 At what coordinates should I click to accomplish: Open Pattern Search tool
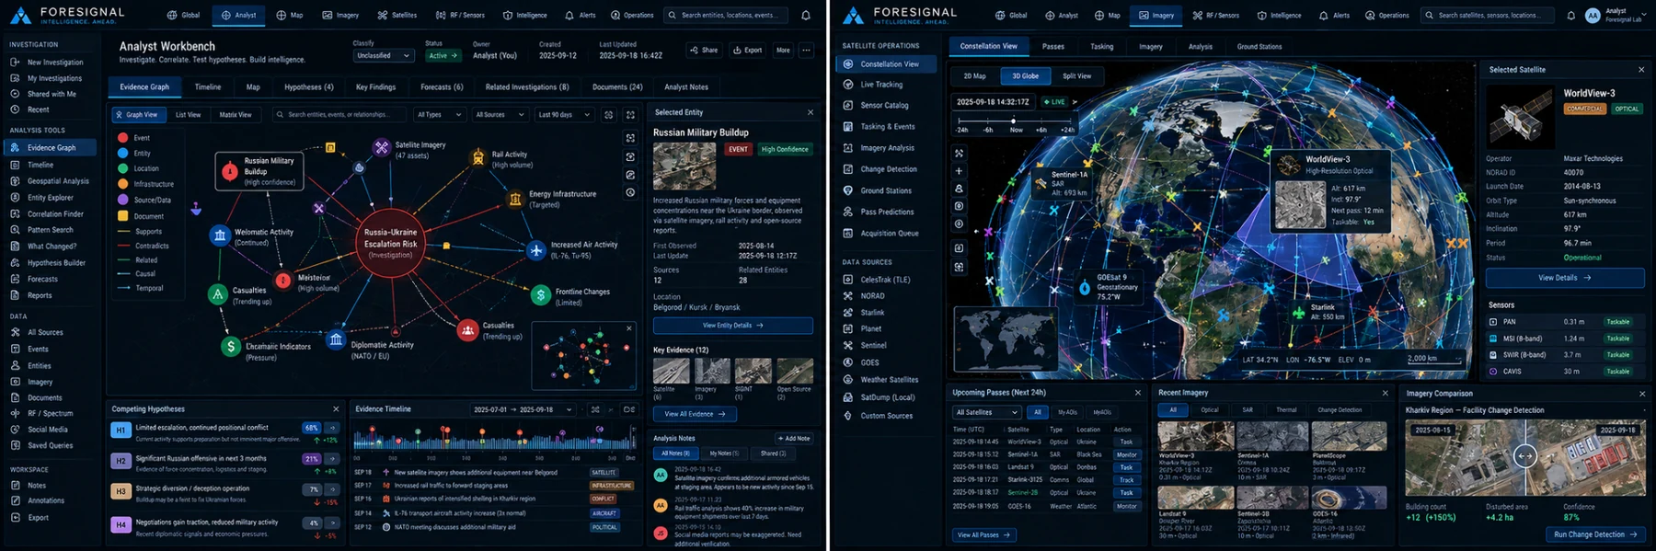(50, 230)
